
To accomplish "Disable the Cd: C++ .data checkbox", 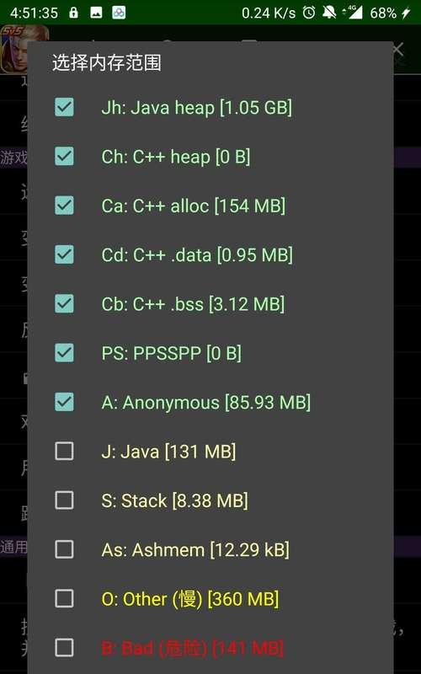I will pos(64,254).
